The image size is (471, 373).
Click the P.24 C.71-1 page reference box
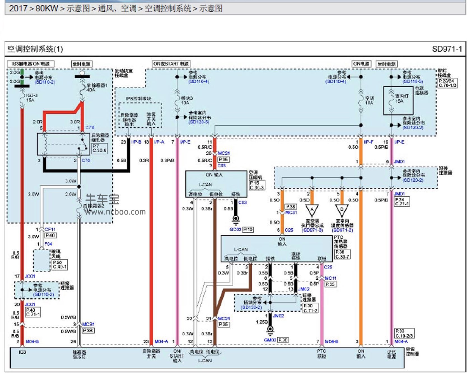pyautogui.click(x=402, y=202)
